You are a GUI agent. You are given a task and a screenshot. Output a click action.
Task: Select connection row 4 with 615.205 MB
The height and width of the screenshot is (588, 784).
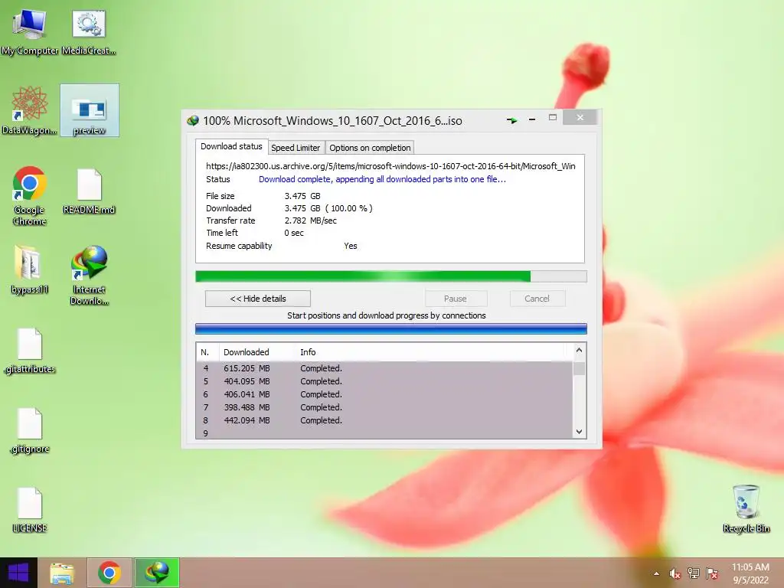384,368
